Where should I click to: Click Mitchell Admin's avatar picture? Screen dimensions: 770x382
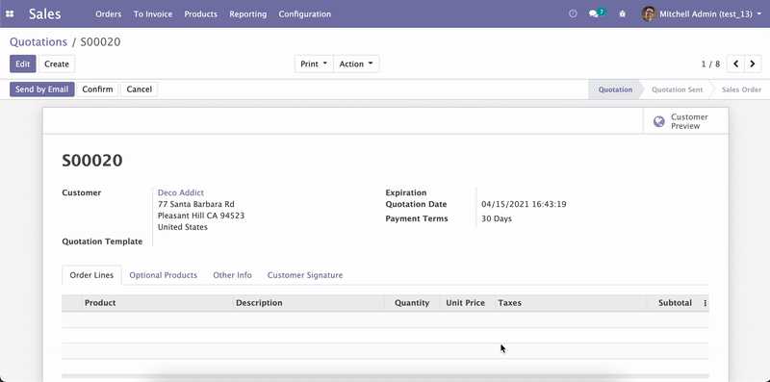coord(649,13)
